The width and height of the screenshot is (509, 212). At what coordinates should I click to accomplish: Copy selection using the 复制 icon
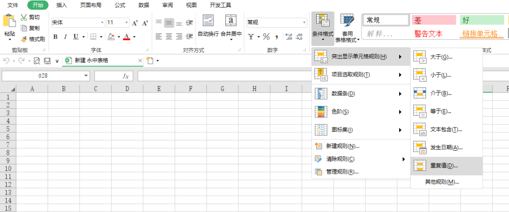pyautogui.click(x=24, y=28)
